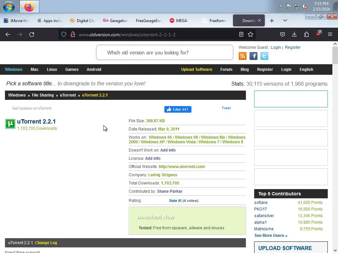Expand the list all tabs chevron
The width and height of the screenshot is (338, 253).
285,20
